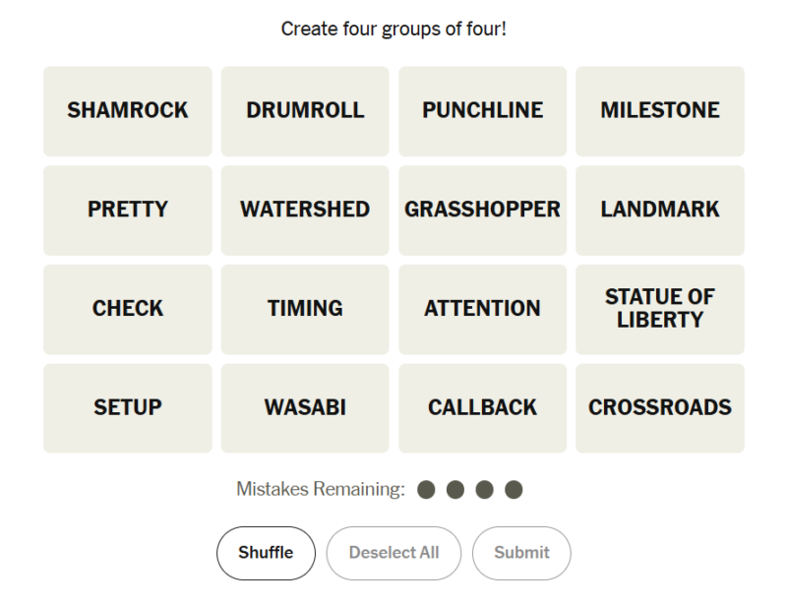Choose the MILESTONE tile
This screenshot has width=787, height=606.
click(x=660, y=110)
